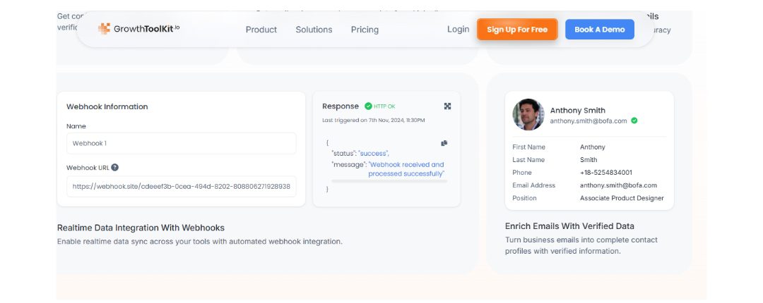Click the green HTTP OK checkmark icon
This screenshot has width=763, height=303.
[368, 106]
